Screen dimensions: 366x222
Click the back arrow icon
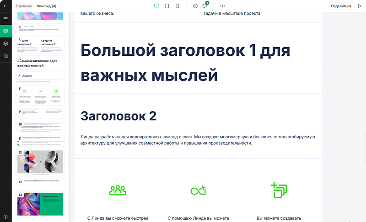click(5, 6)
